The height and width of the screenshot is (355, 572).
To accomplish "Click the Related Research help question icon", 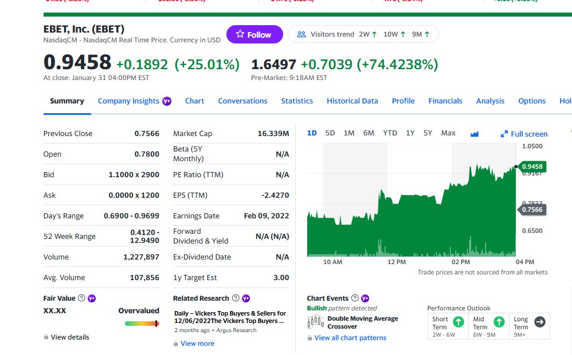I will pos(236,298).
